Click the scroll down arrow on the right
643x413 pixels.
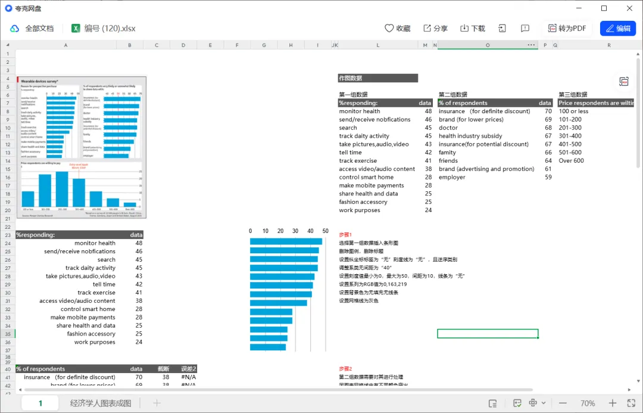click(638, 381)
